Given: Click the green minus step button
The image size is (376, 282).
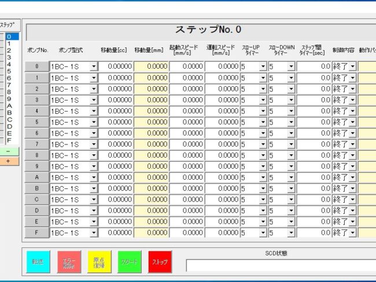Looking at the screenshot, I should click(9, 151).
